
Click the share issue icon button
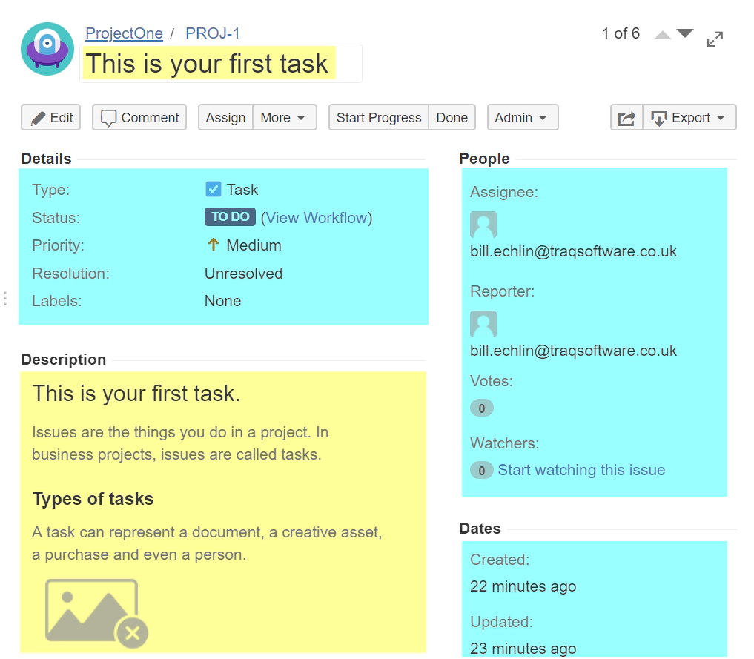coord(626,118)
